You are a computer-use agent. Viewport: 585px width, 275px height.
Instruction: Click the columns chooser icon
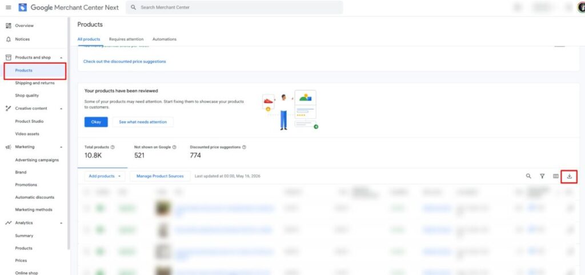pos(555,176)
